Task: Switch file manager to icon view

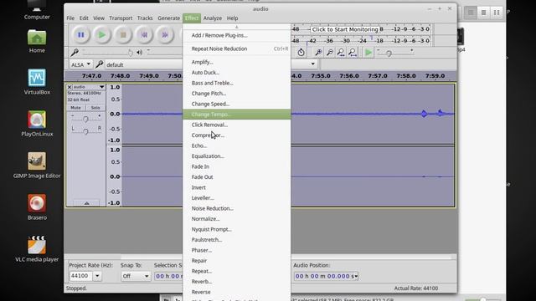Action: pos(471,13)
